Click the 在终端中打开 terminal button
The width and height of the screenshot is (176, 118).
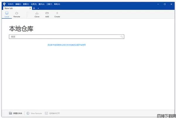[52, 113]
